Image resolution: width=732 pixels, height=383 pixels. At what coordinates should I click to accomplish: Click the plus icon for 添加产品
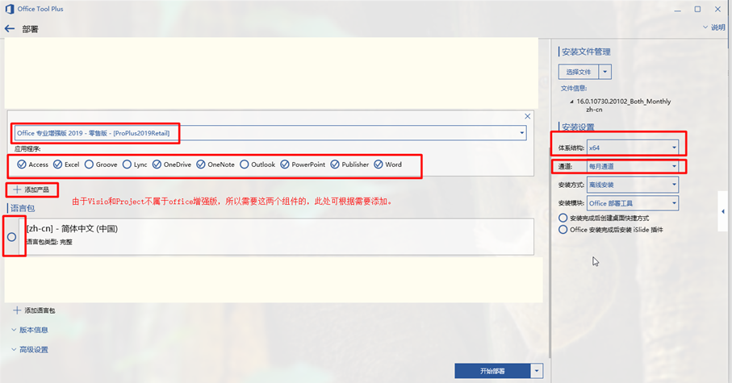[x=17, y=189]
